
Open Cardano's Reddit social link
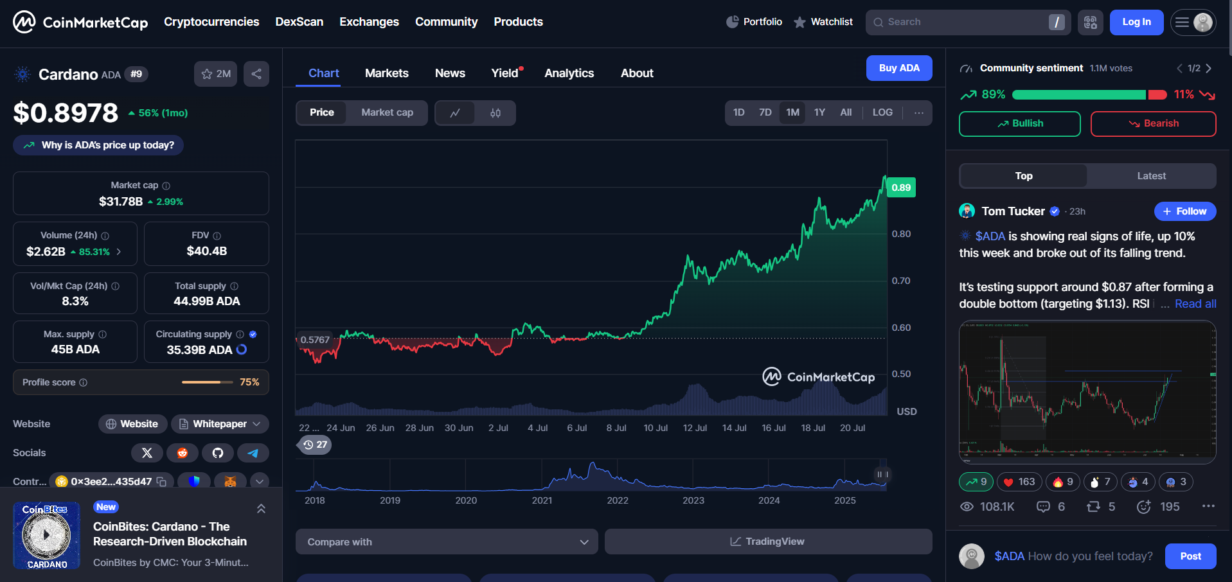click(x=183, y=453)
